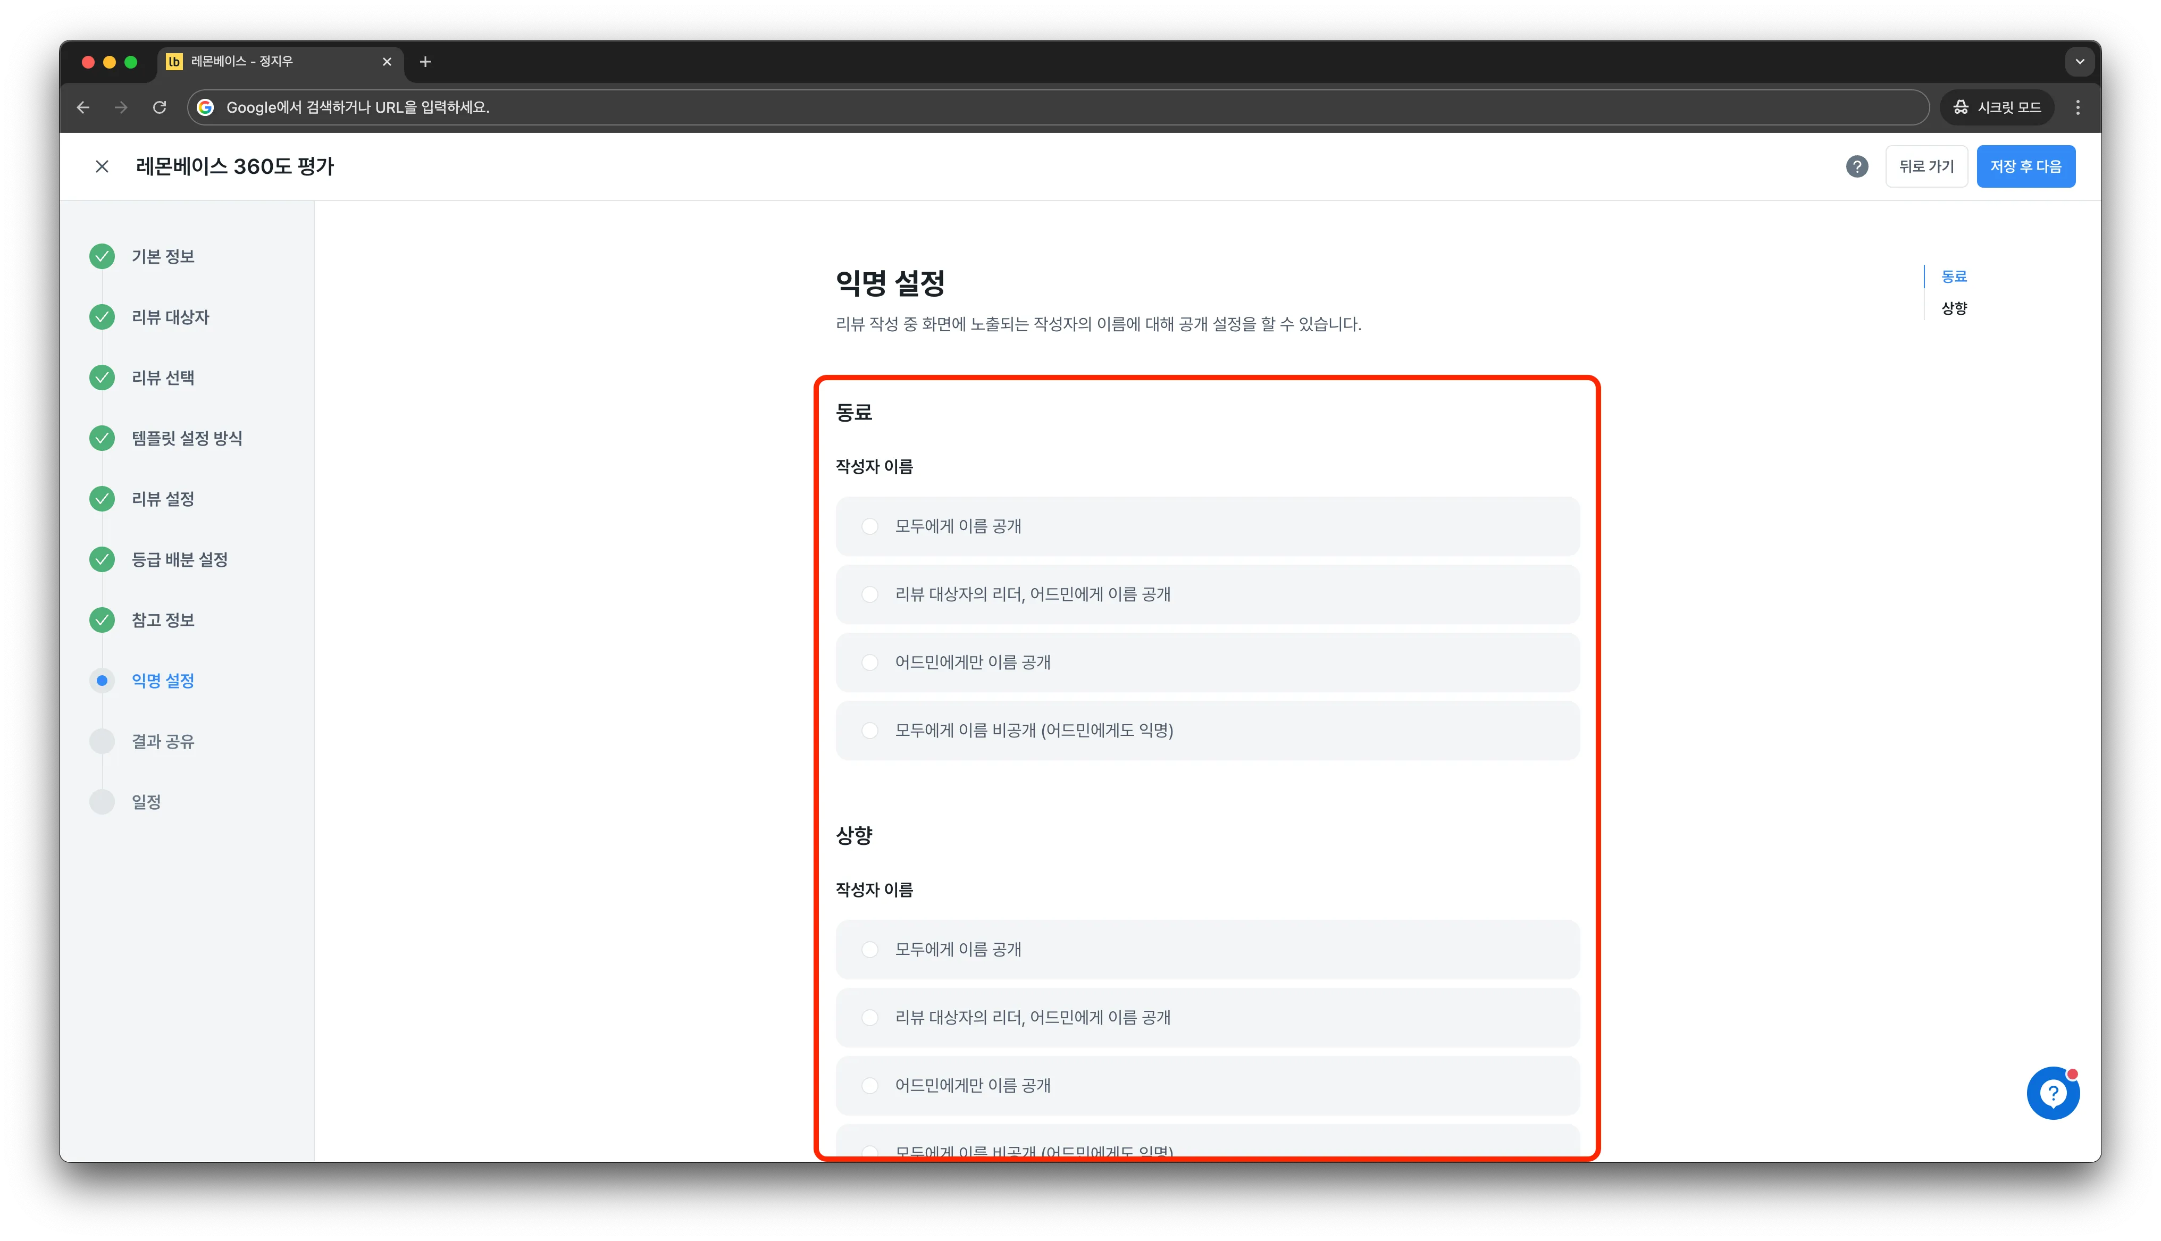Image resolution: width=2161 pixels, height=1241 pixels.
Task: Close the 레몬베이스 - 정지우 browser tab
Action: pyautogui.click(x=387, y=61)
